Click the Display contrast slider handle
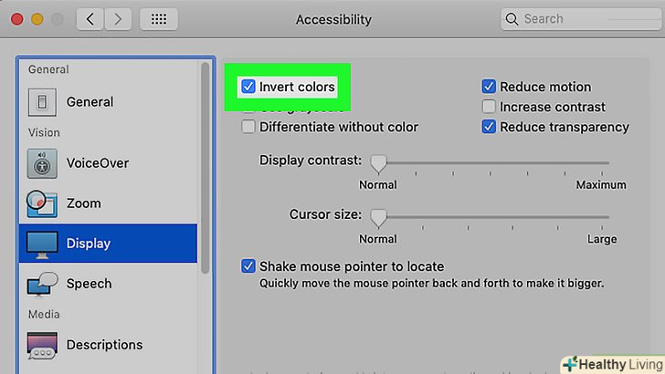665x374 pixels. (x=377, y=163)
